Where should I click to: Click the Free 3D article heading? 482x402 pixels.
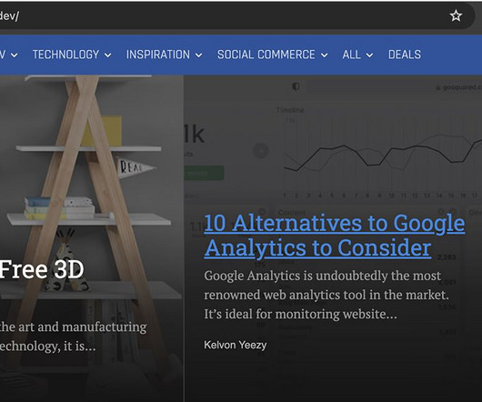(x=42, y=269)
